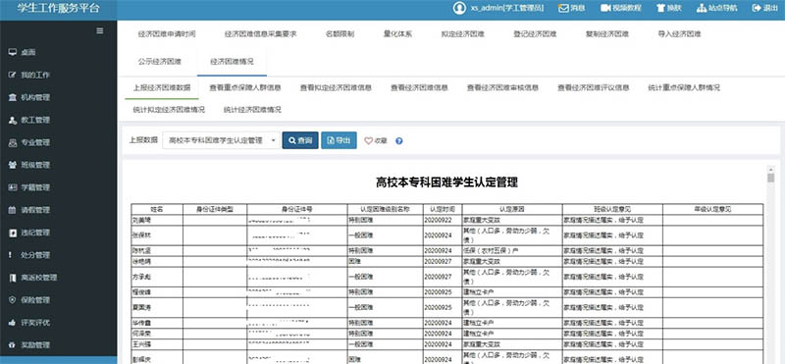Select the 上报经济困难数据 sub-tab

tap(162, 87)
